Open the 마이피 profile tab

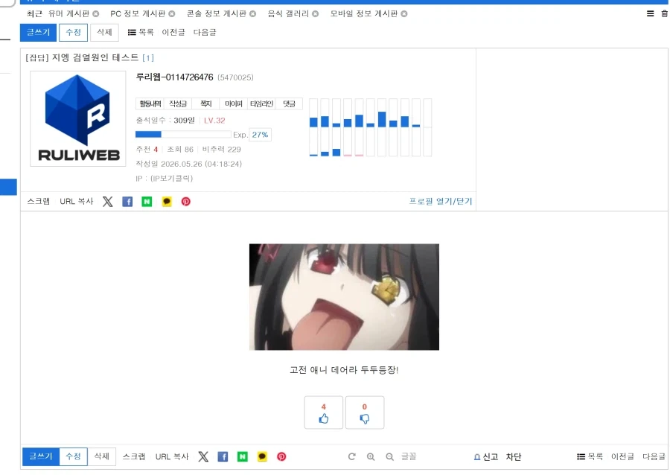pyautogui.click(x=234, y=103)
